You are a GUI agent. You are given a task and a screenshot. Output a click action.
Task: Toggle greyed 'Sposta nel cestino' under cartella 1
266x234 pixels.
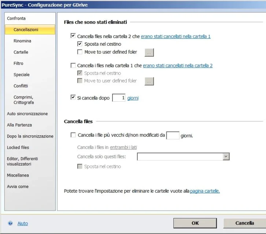[x=80, y=73]
